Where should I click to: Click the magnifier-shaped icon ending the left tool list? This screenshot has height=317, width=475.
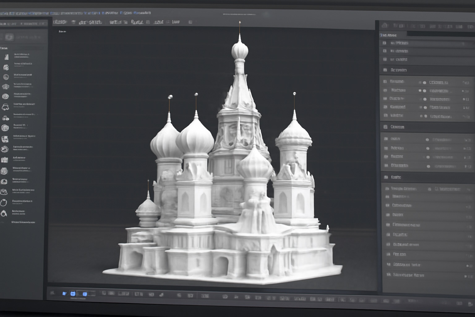(4, 213)
